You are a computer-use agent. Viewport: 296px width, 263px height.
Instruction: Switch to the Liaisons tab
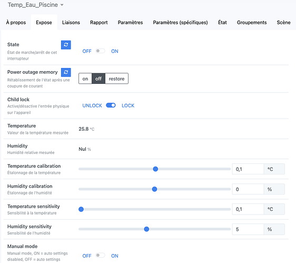(71, 23)
